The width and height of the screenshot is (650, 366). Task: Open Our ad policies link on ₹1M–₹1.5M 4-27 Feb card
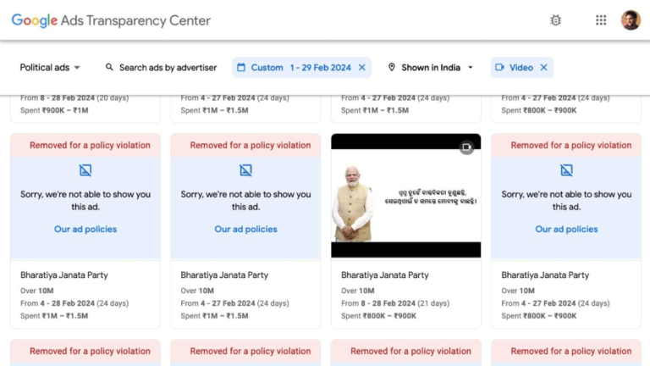click(x=245, y=229)
